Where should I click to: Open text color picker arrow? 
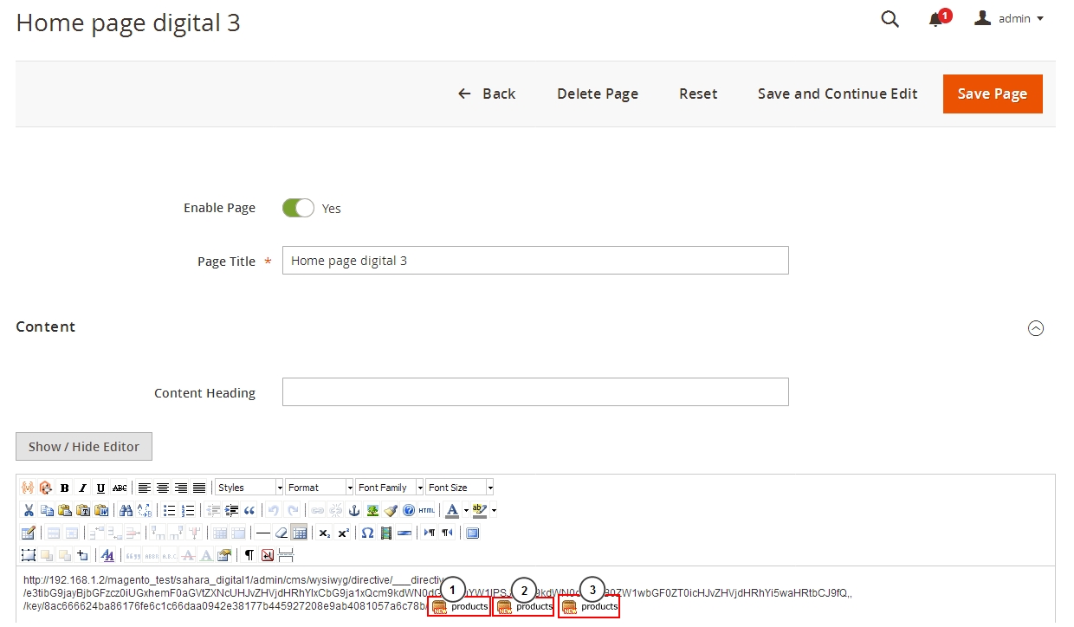click(x=466, y=510)
